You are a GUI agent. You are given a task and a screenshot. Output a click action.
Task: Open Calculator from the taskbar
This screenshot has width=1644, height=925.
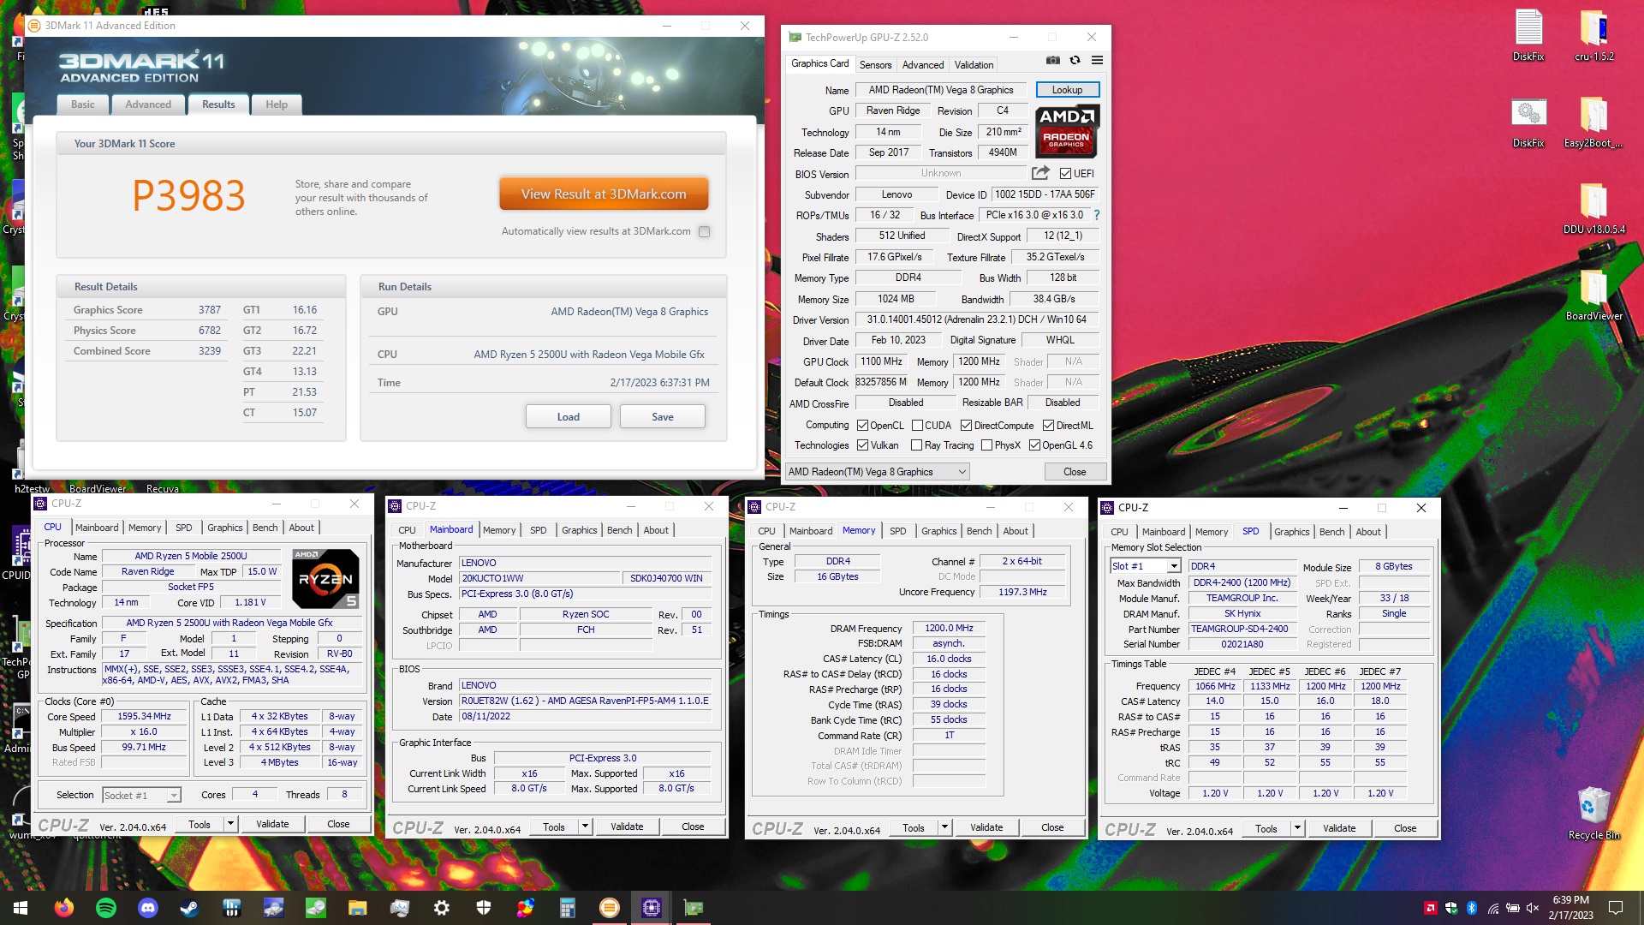coord(568,908)
